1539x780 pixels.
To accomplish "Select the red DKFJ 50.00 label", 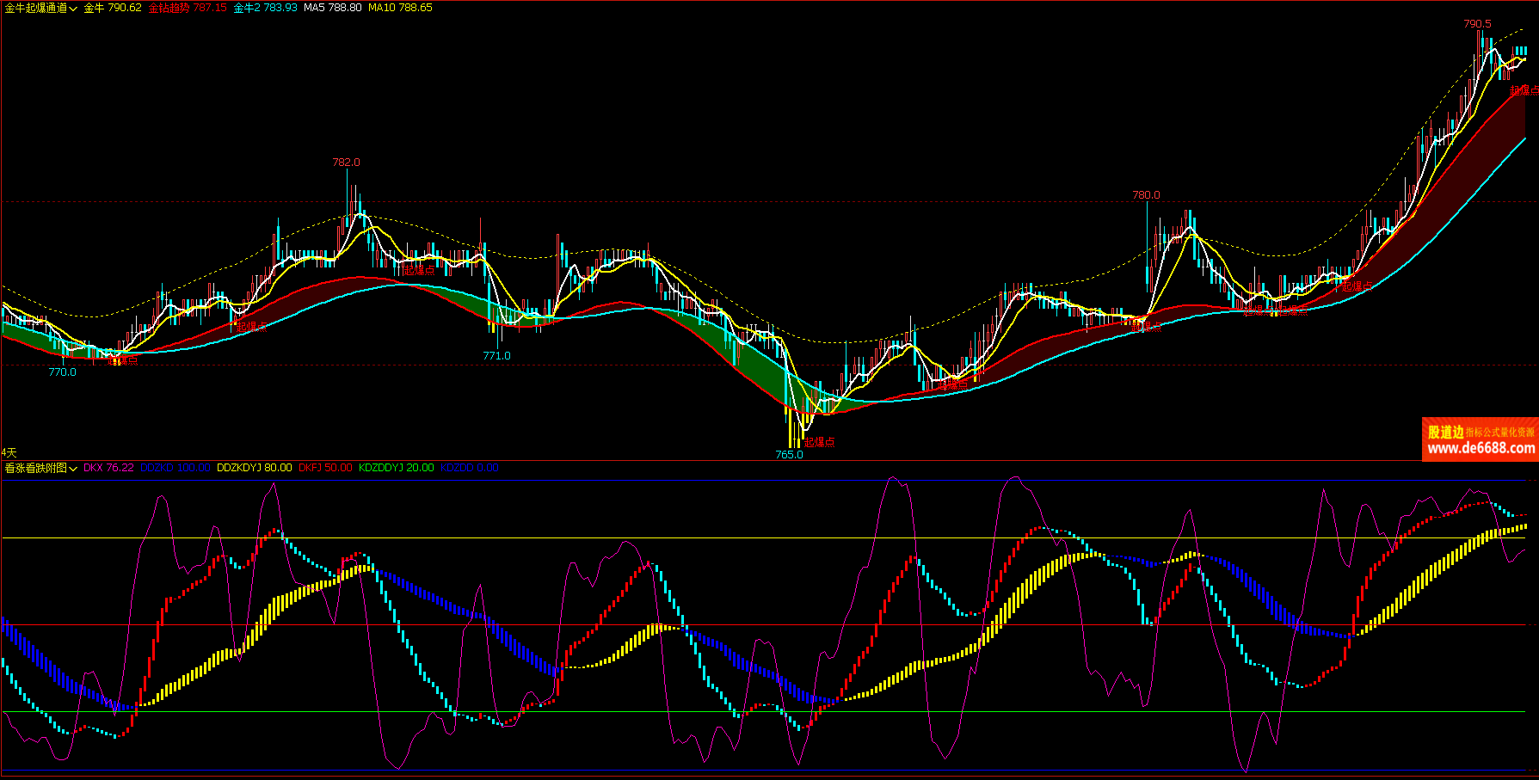I will coord(325,468).
